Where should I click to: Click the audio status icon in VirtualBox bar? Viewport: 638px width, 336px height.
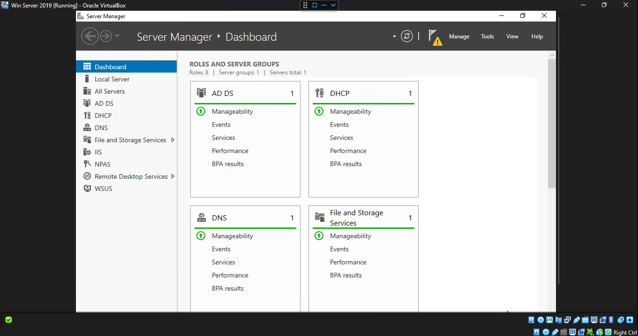coord(559,320)
